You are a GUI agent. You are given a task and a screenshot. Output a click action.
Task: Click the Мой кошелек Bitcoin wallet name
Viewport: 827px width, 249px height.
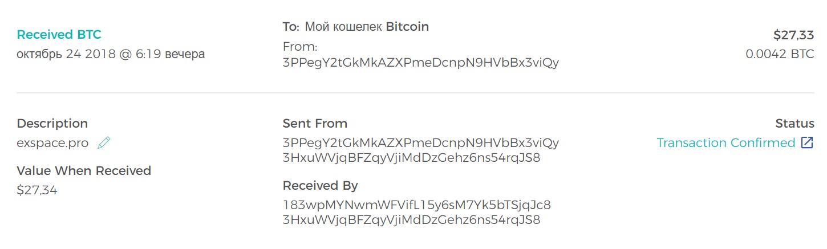[367, 27]
